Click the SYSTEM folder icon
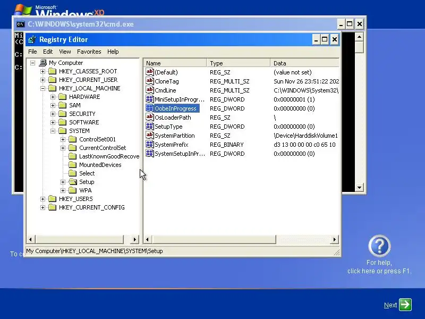This screenshot has width=425, height=319. coord(63,131)
